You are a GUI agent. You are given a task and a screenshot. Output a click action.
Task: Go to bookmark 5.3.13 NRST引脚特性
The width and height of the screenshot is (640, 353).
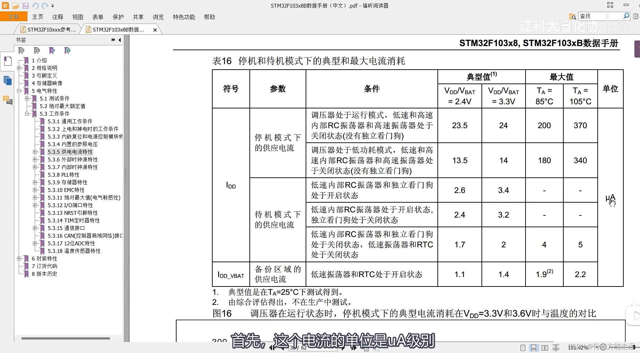click(x=73, y=213)
